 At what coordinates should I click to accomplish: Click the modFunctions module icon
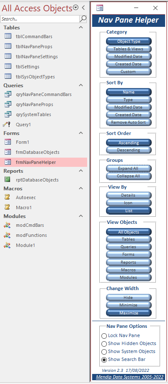7,235
